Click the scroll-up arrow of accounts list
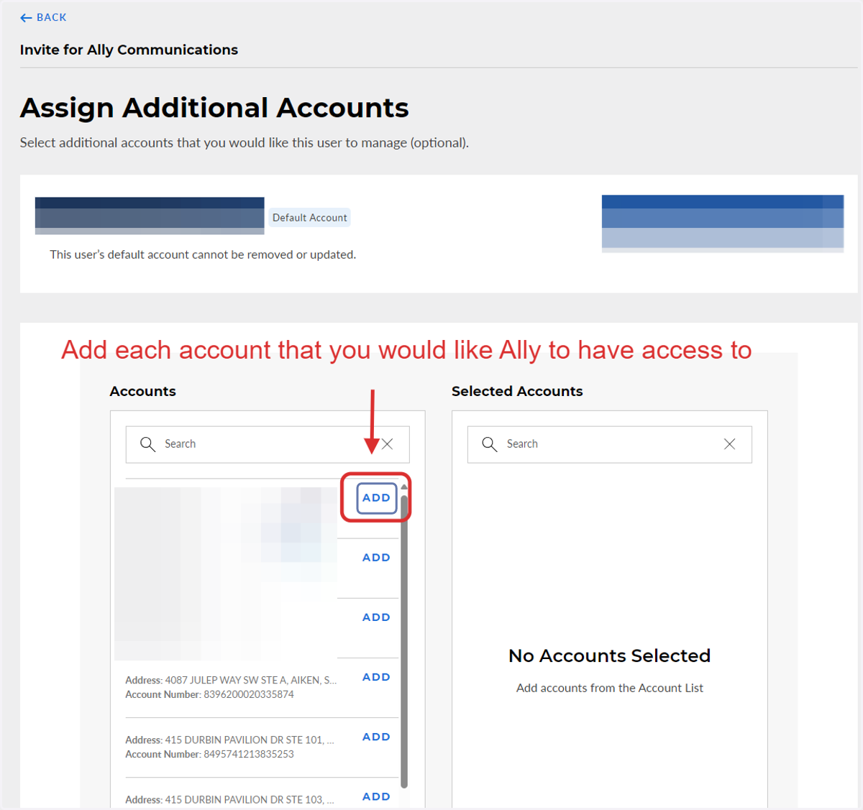This screenshot has height=810, width=863. pyautogui.click(x=404, y=487)
